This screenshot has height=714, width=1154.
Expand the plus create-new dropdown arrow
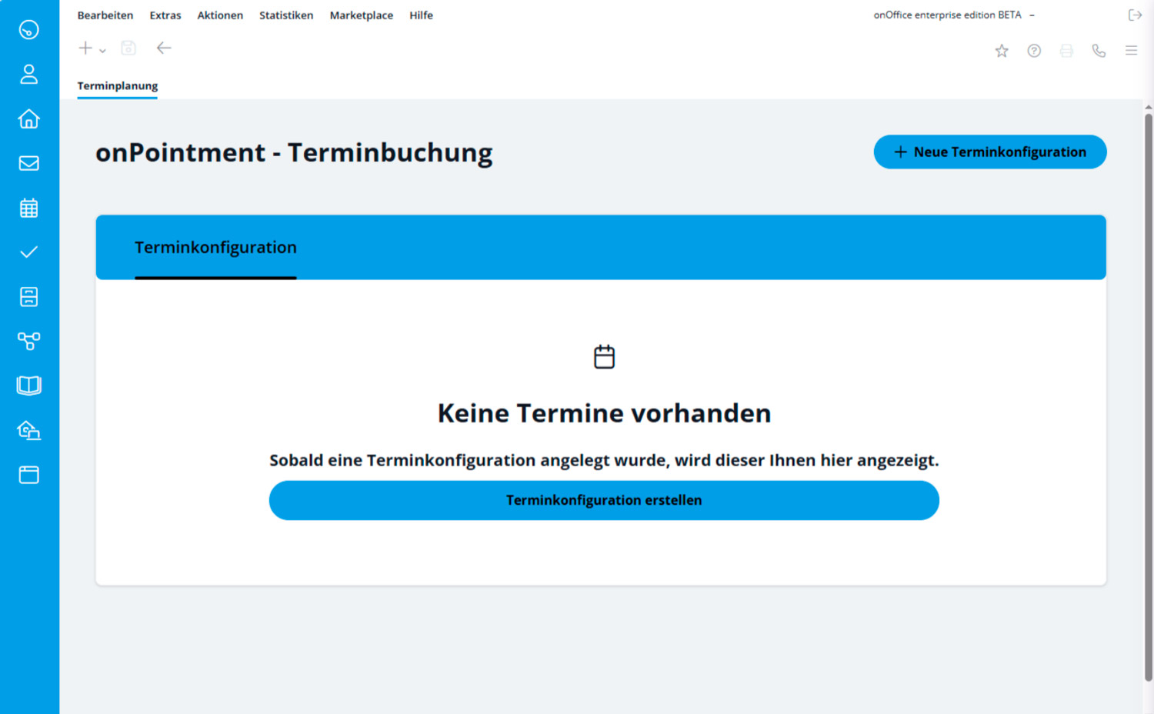tap(102, 51)
